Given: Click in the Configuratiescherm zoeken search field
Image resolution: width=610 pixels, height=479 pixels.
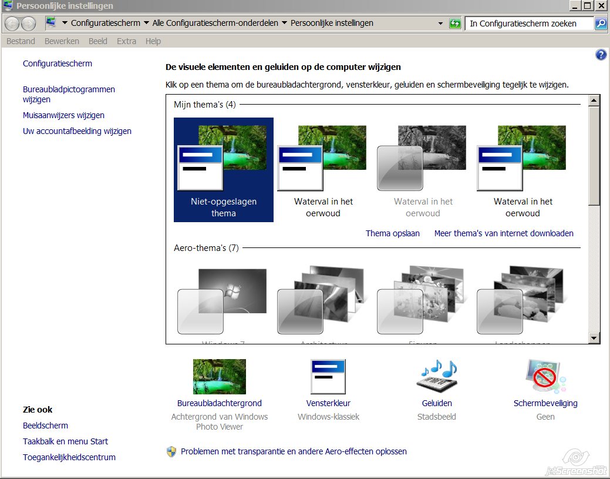Looking at the screenshot, I should point(529,24).
